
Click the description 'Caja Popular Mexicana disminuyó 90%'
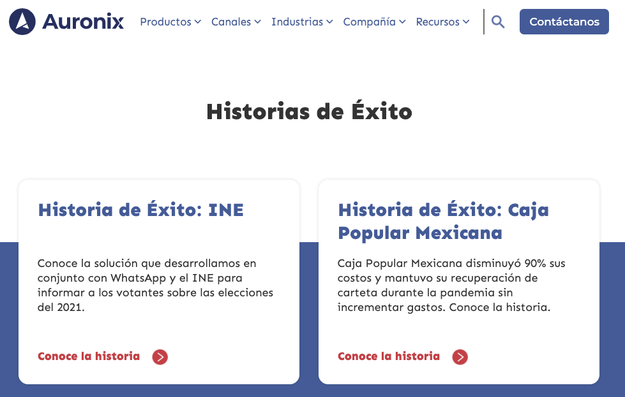(x=451, y=285)
